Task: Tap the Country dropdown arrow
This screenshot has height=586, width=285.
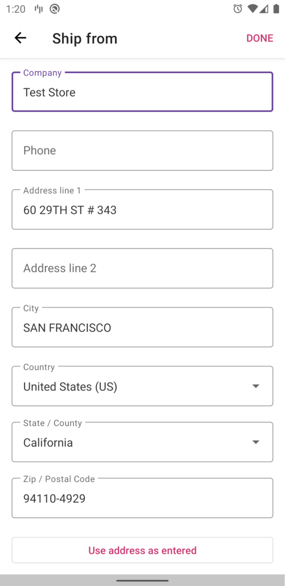Action: click(256, 386)
